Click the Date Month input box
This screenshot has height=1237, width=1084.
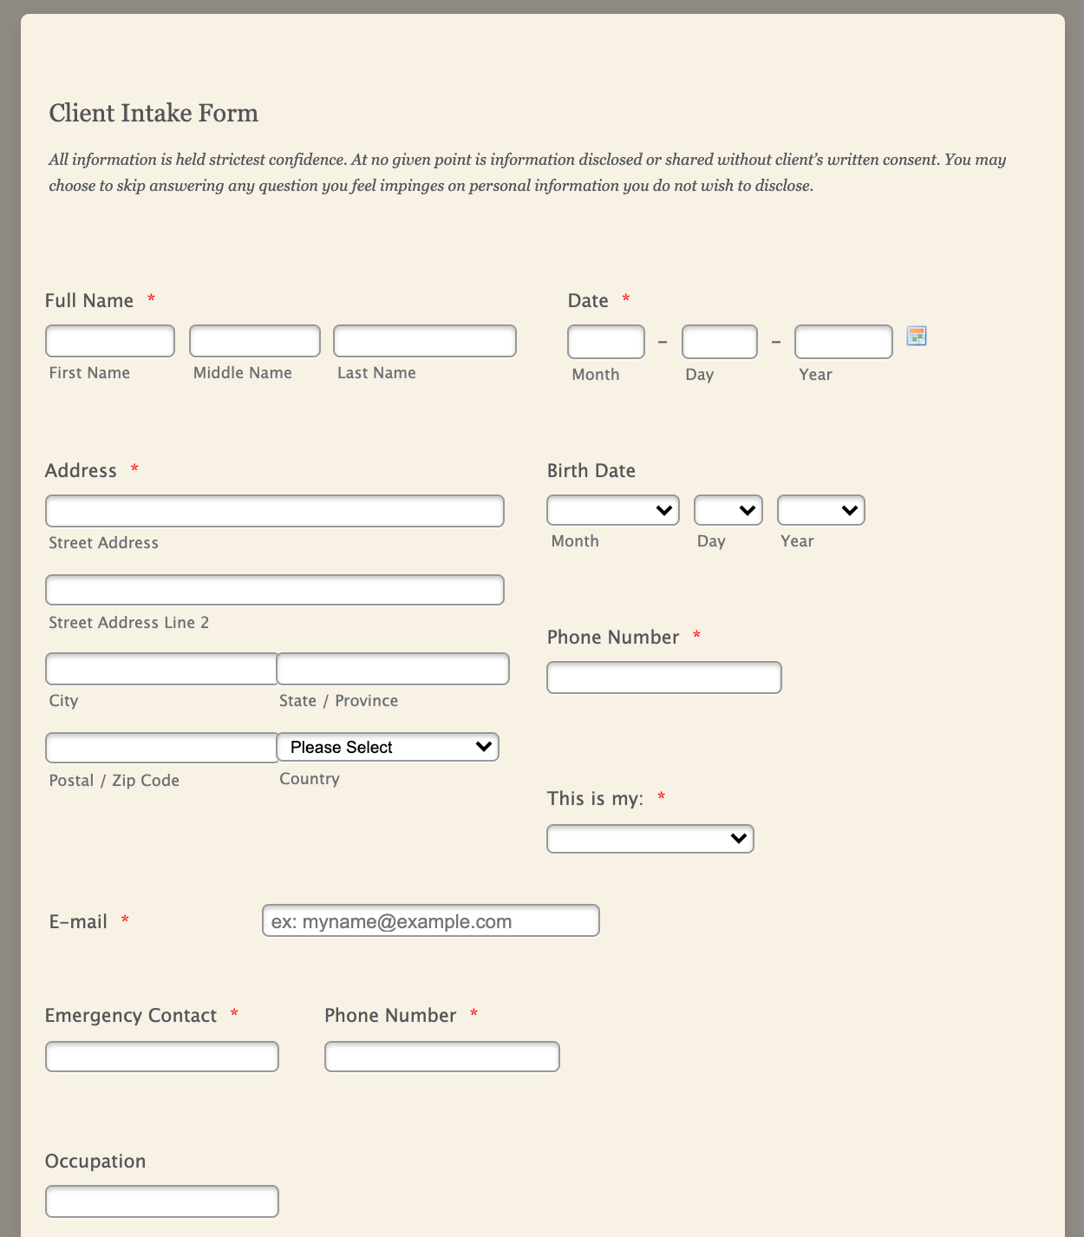(x=606, y=342)
